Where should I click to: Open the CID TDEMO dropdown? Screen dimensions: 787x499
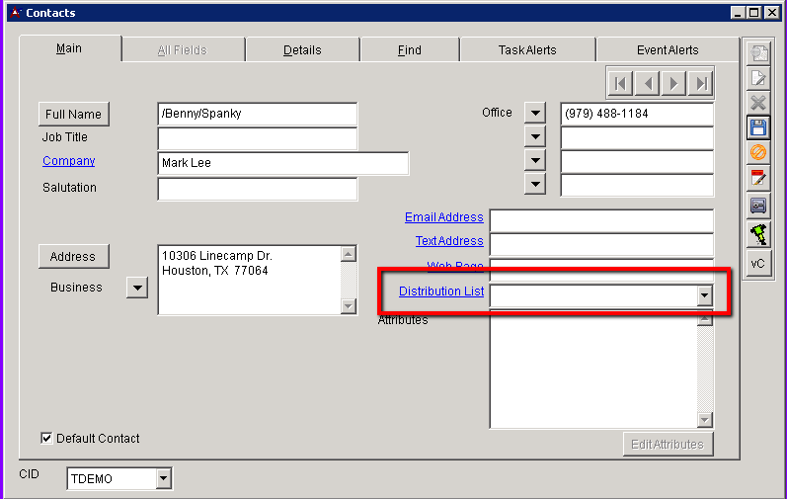pos(163,478)
